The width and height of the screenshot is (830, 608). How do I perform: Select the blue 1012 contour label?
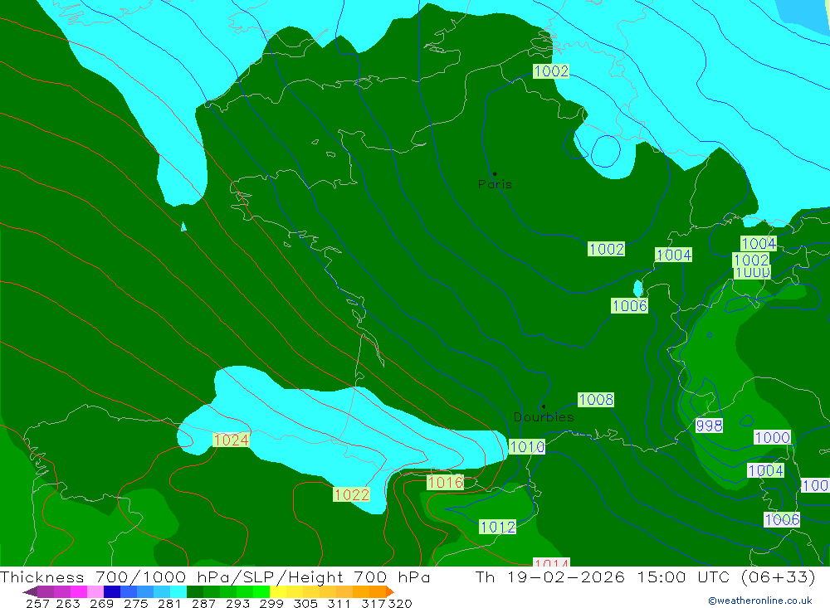point(497,527)
